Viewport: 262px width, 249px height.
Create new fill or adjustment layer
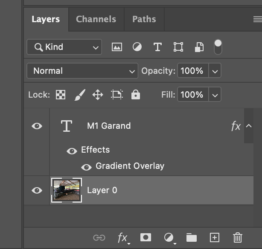[x=169, y=238]
